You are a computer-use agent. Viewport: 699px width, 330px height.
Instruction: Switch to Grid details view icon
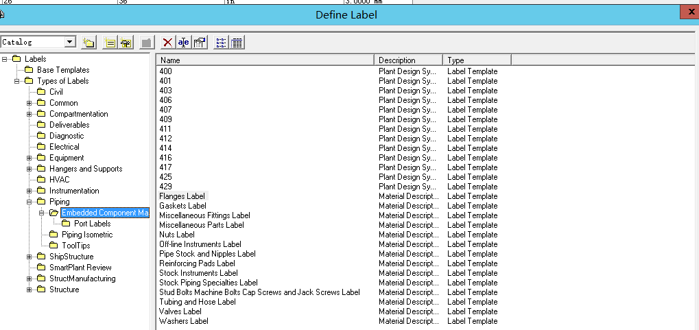237,43
